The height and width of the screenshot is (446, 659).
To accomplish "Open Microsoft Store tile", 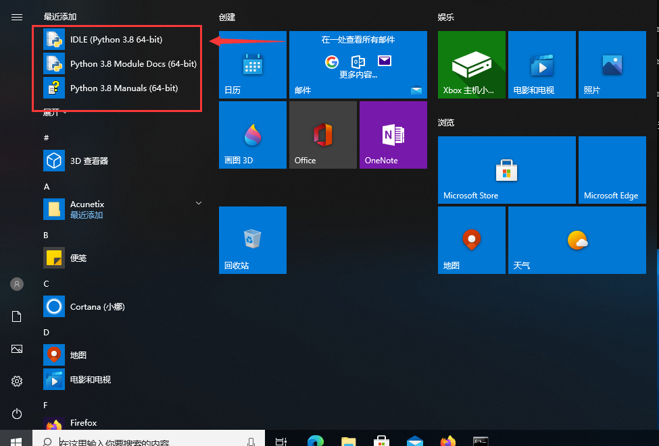I will [506, 170].
